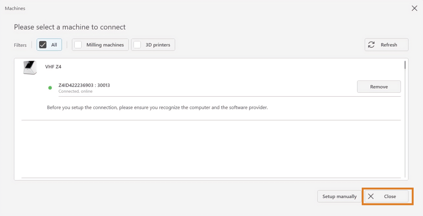Image resolution: width=423 pixels, height=216 pixels.
Task: Click the VHF Z4 machine name
Action: 53,67
